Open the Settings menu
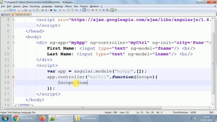The height and width of the screenshot is (122, 217). (x=59, y=6)
